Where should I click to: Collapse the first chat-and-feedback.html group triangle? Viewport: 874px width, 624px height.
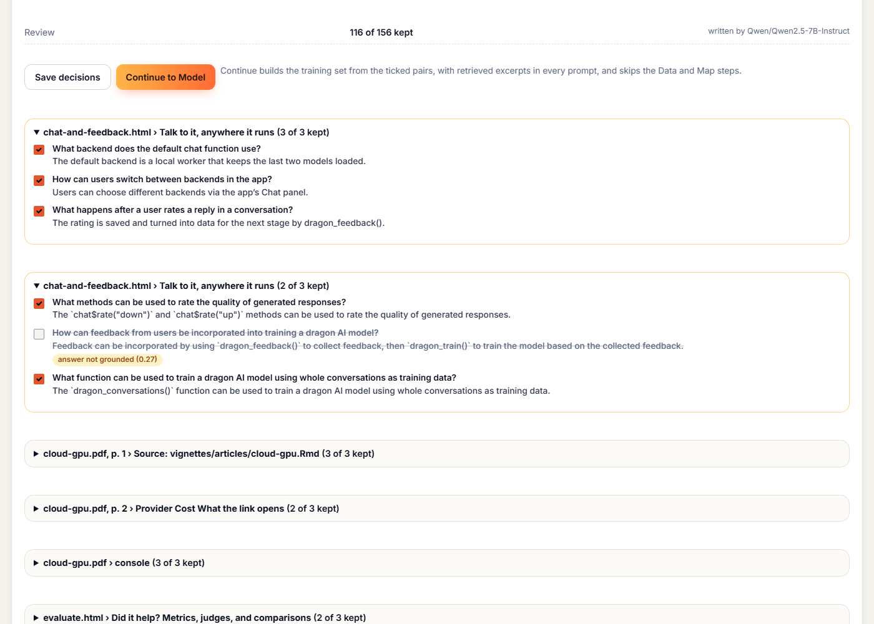(37, 132)
